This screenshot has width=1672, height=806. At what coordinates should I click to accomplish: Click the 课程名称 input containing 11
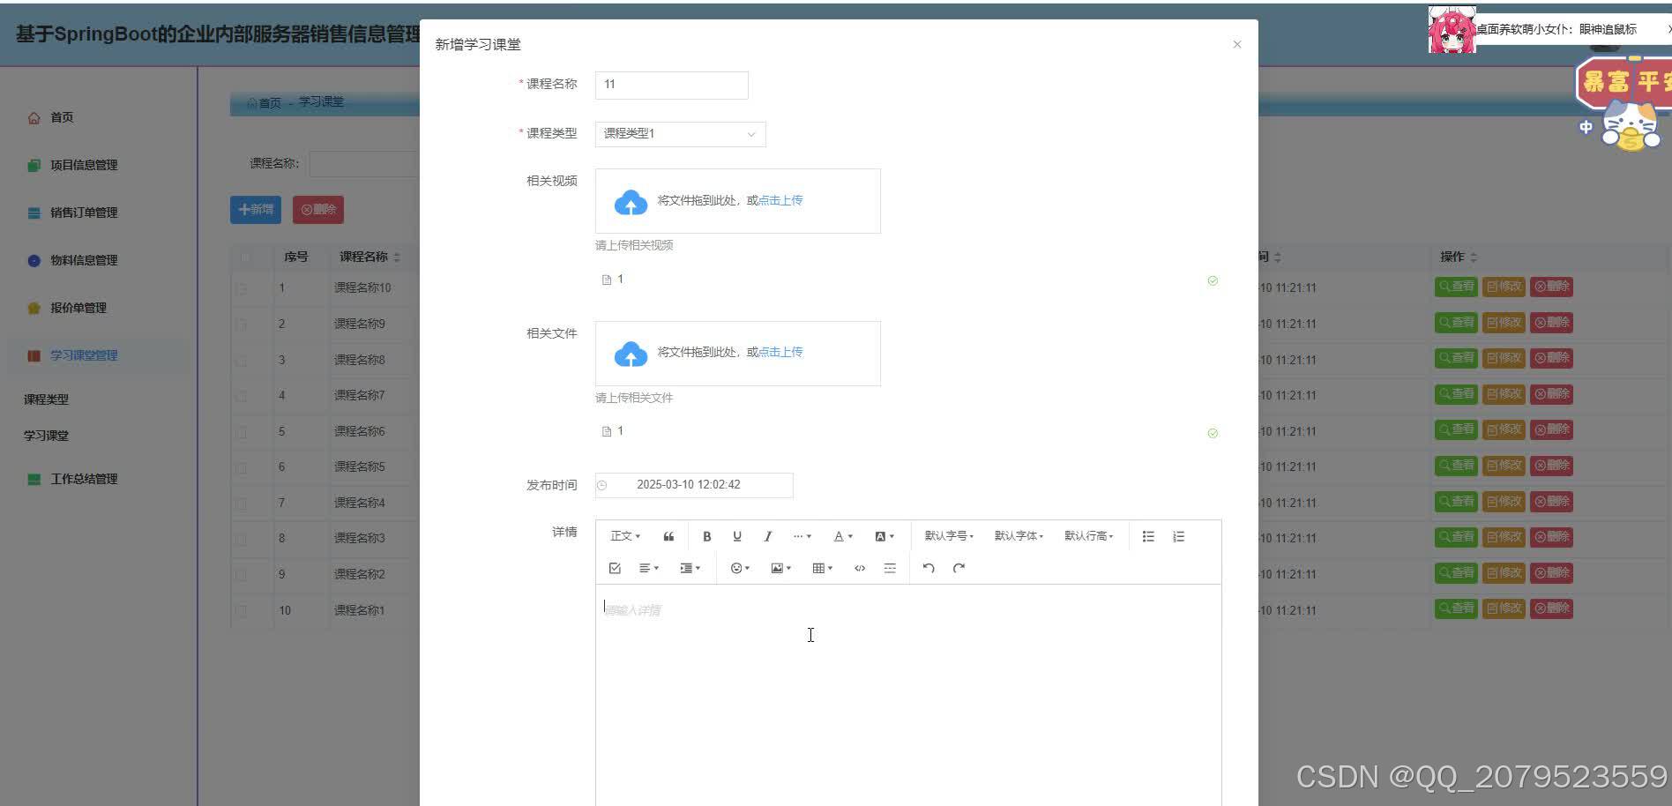click(x=672, y=85)
